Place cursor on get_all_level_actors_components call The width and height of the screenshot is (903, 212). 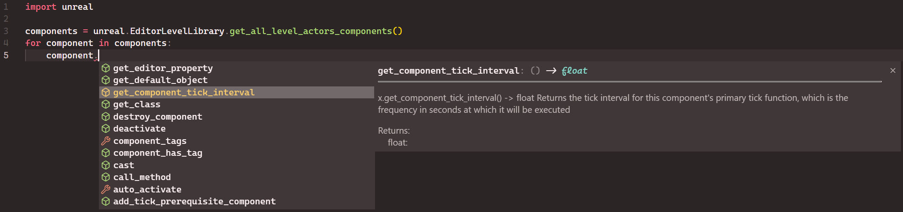pos(311,31)
